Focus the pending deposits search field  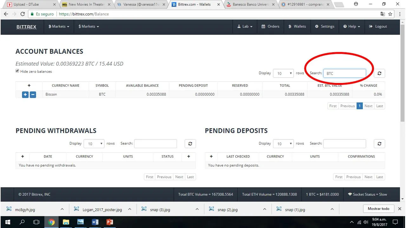[344, 144]
